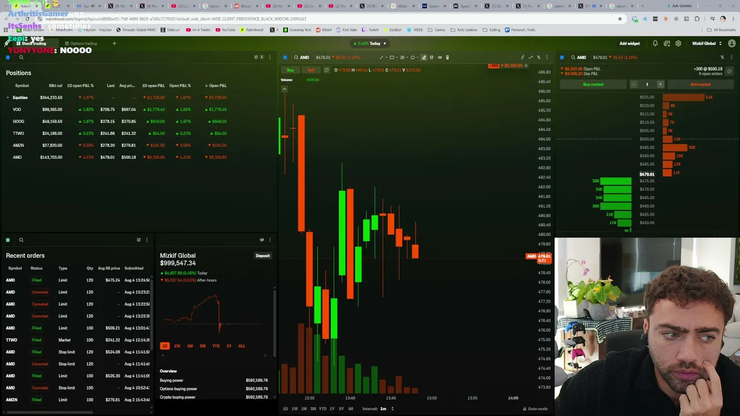The height and width of the screenshot is (416, 740).
Task: Search symbols in the Positions widget
Action: coord(21,57)
